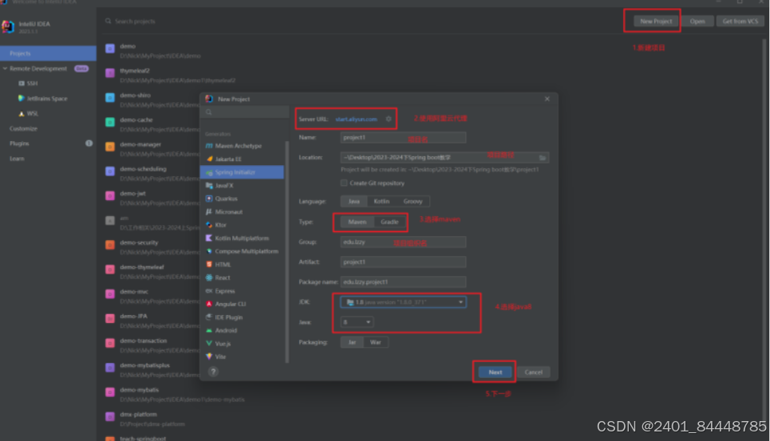Viewport: 770px width, 441px height.
Task: Click the Group input field
Action: click(x=403, y=242)
